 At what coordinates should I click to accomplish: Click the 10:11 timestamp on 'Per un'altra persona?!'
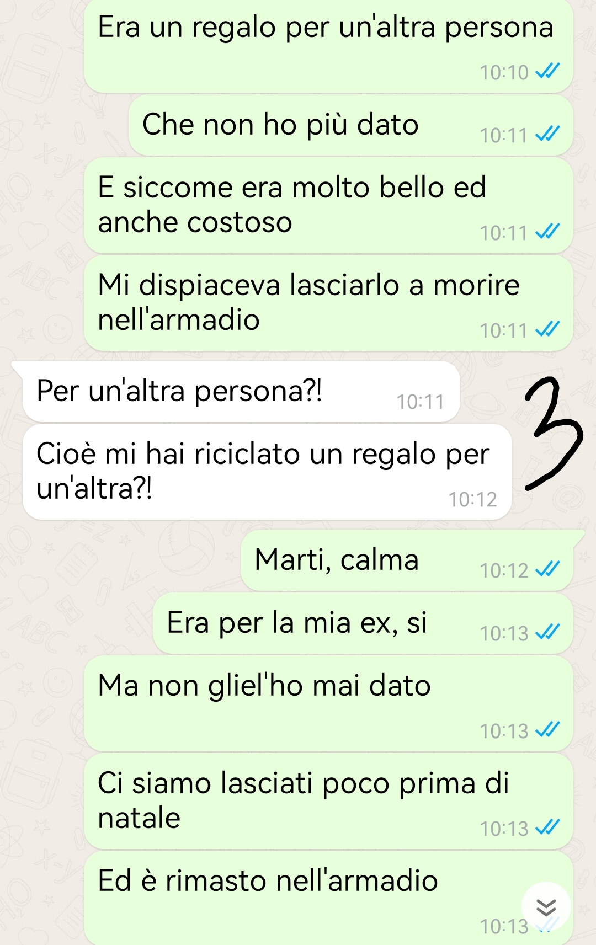tap(421, 402)
